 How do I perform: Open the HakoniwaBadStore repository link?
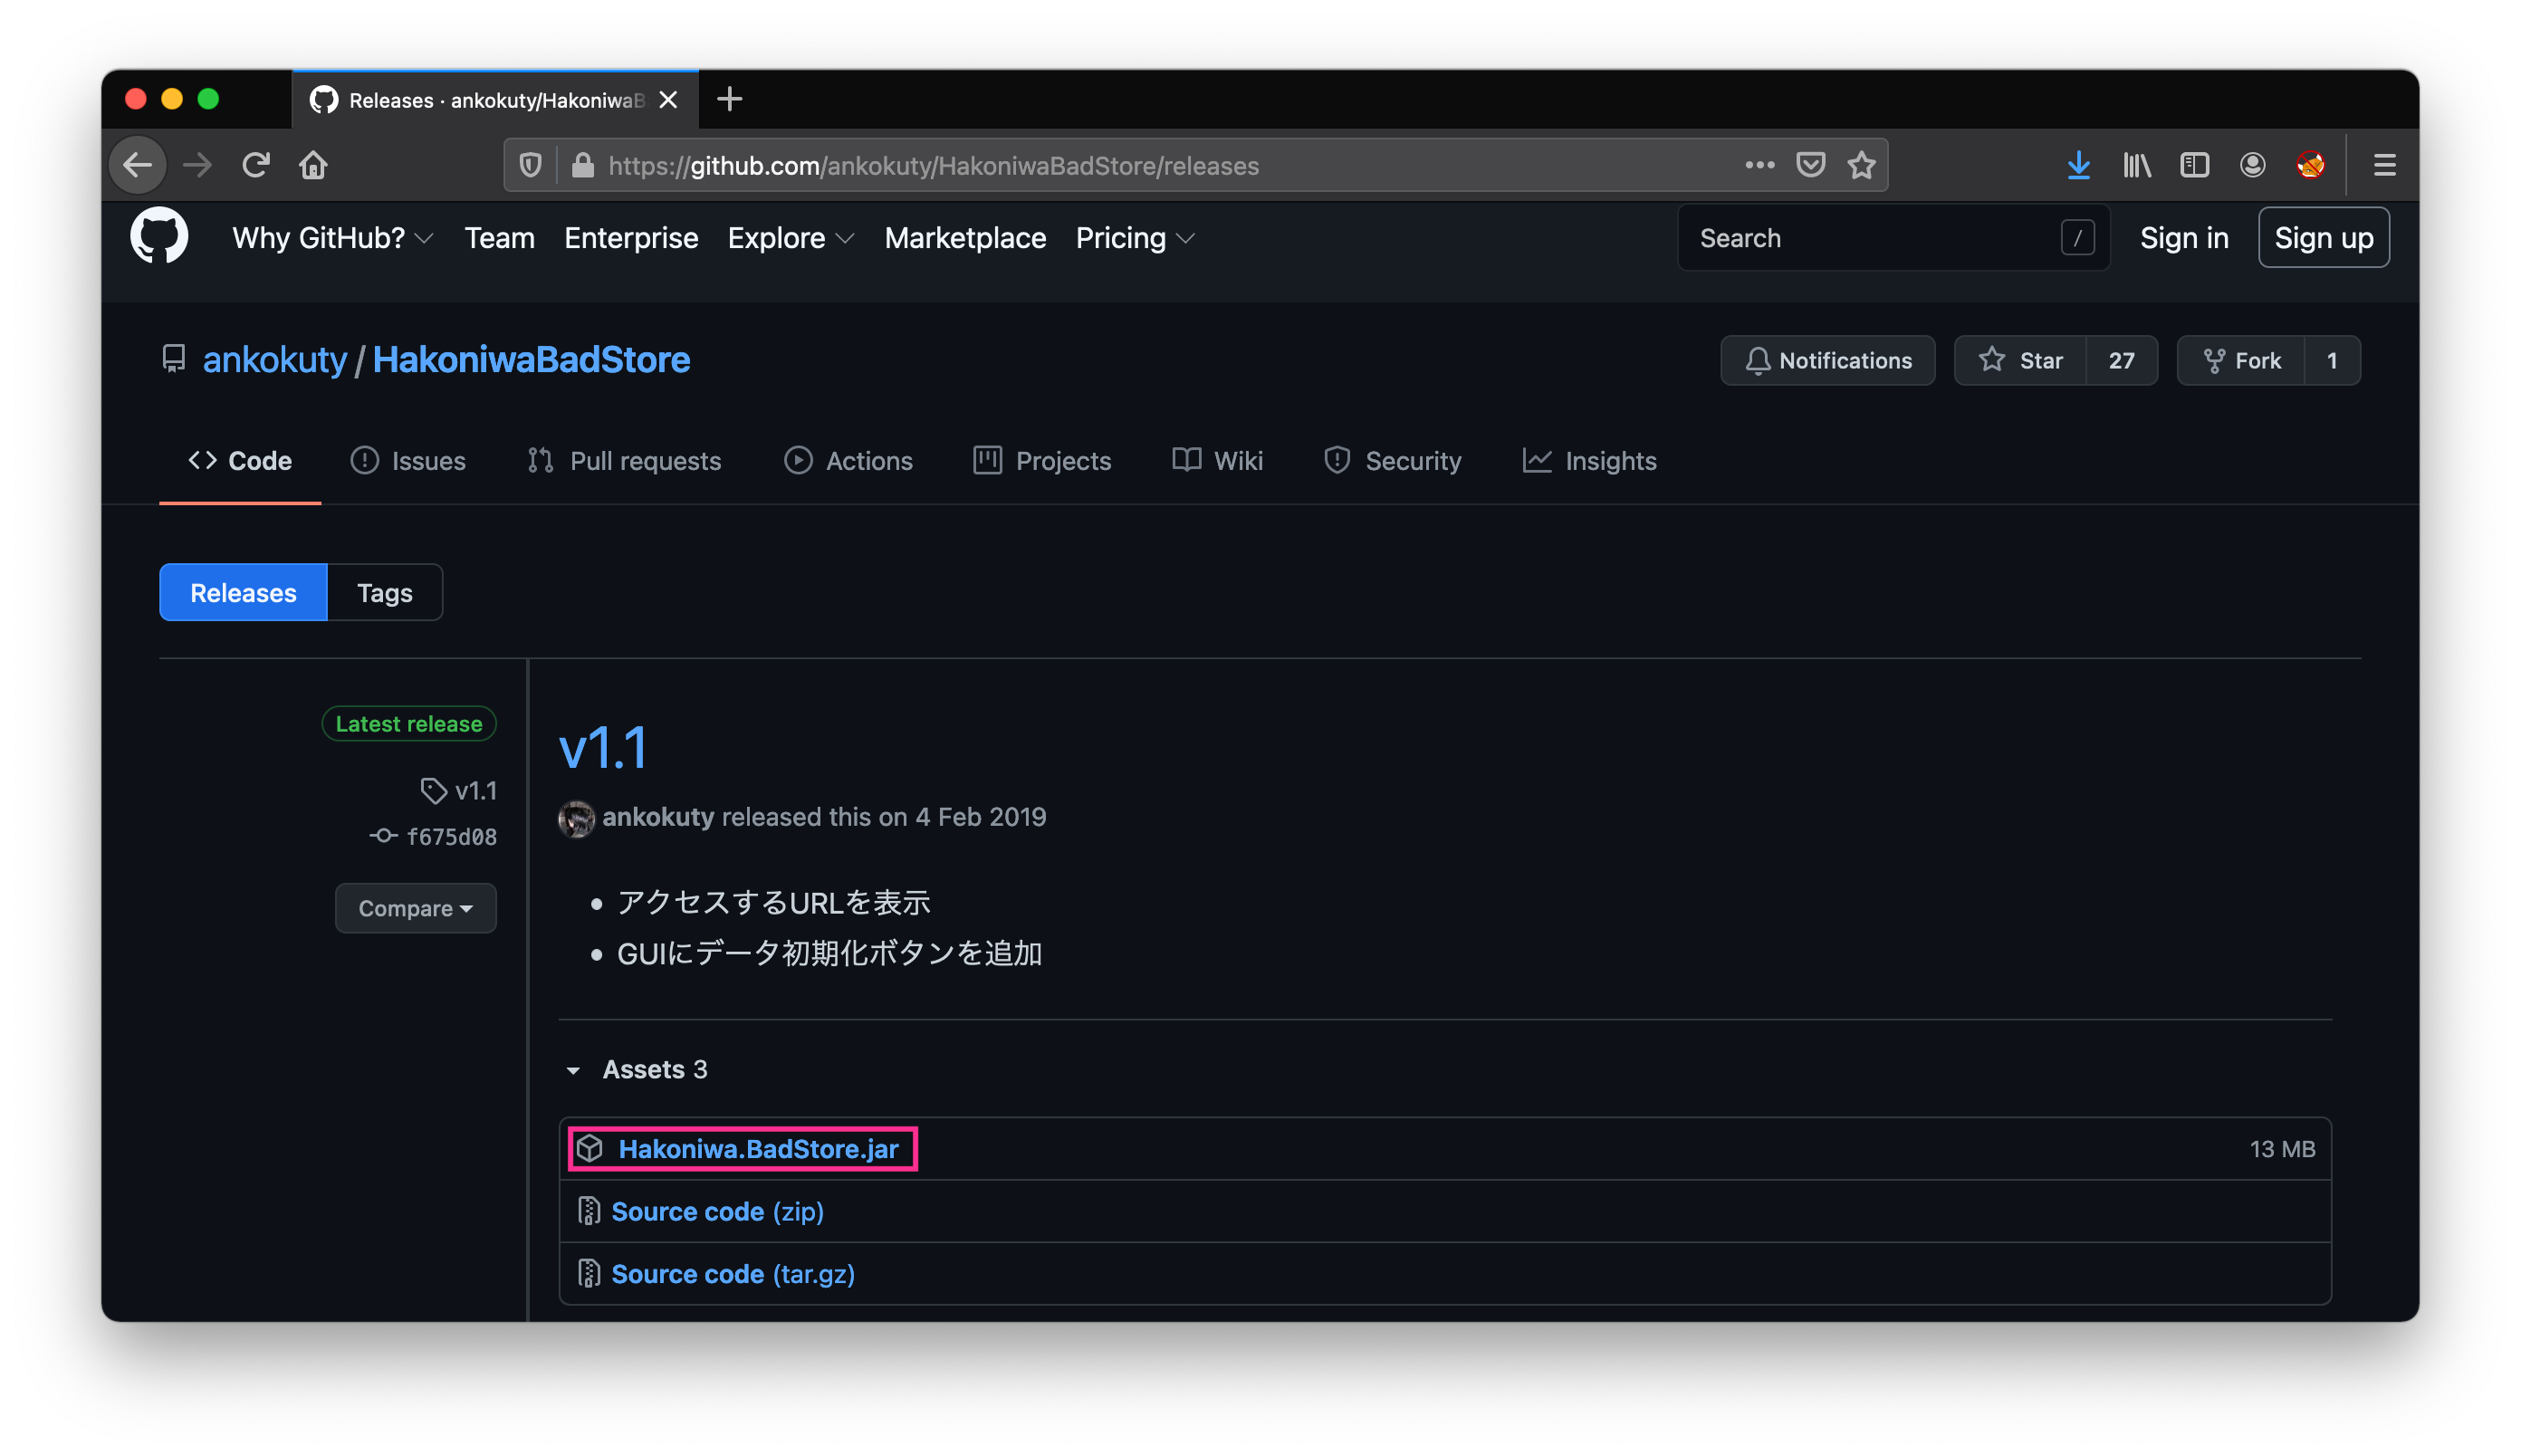point(531,360)
